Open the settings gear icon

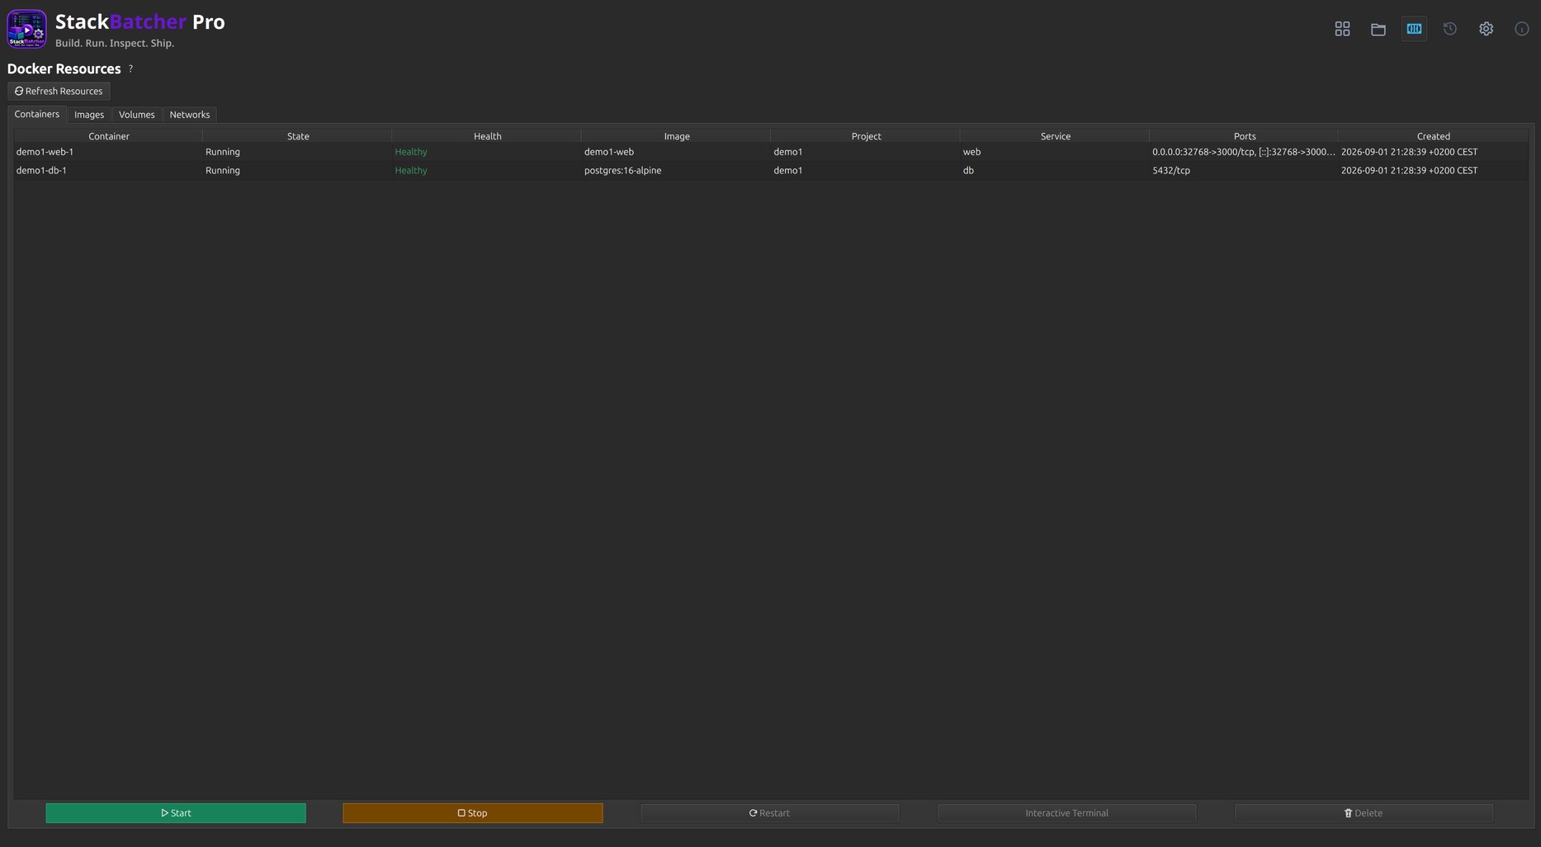coord(1486,29)
